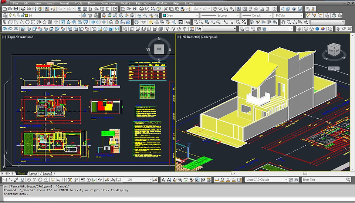Open the Layer Properties Manager icon

click(5, 16)
